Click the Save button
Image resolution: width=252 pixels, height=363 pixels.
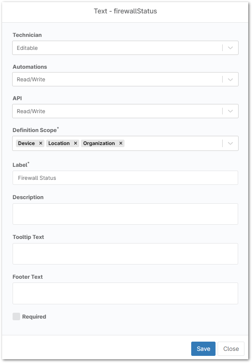(x=203, y=349)
